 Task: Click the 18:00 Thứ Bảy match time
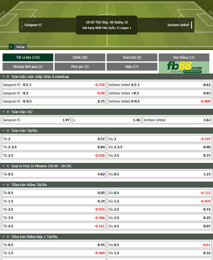point(106,22)
